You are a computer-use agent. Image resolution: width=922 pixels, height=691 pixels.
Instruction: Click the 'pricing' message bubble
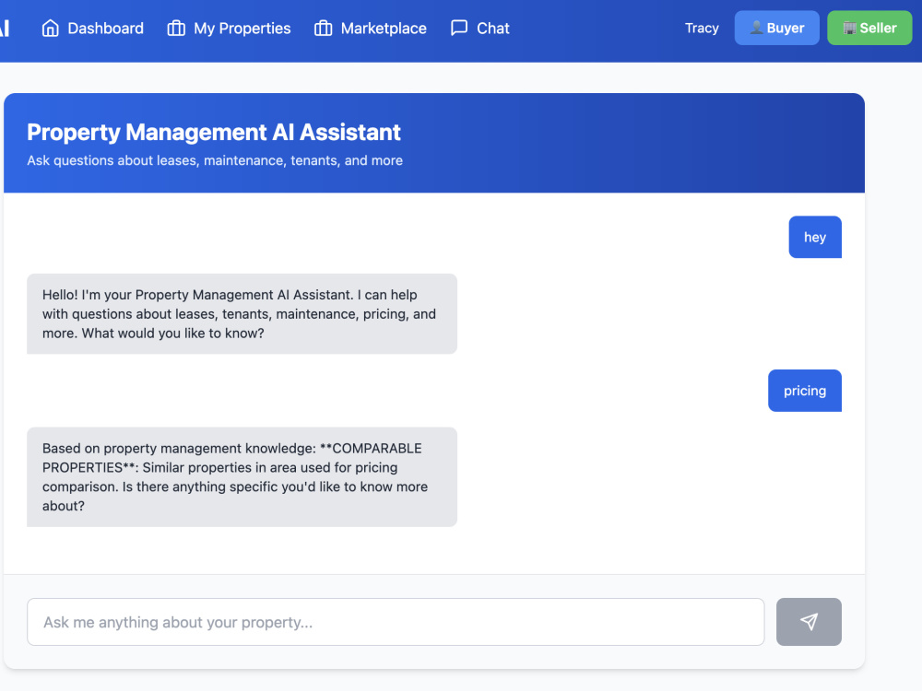[x=804, y=391]
